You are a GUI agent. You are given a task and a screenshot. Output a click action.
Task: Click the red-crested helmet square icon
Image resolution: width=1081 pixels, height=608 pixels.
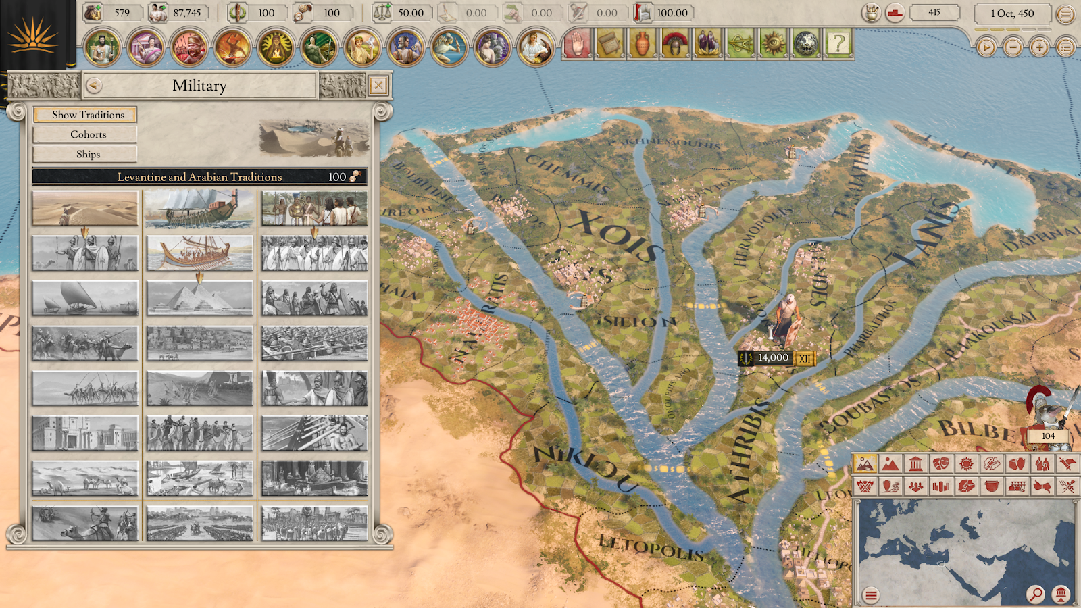click(x=675, y=45)
